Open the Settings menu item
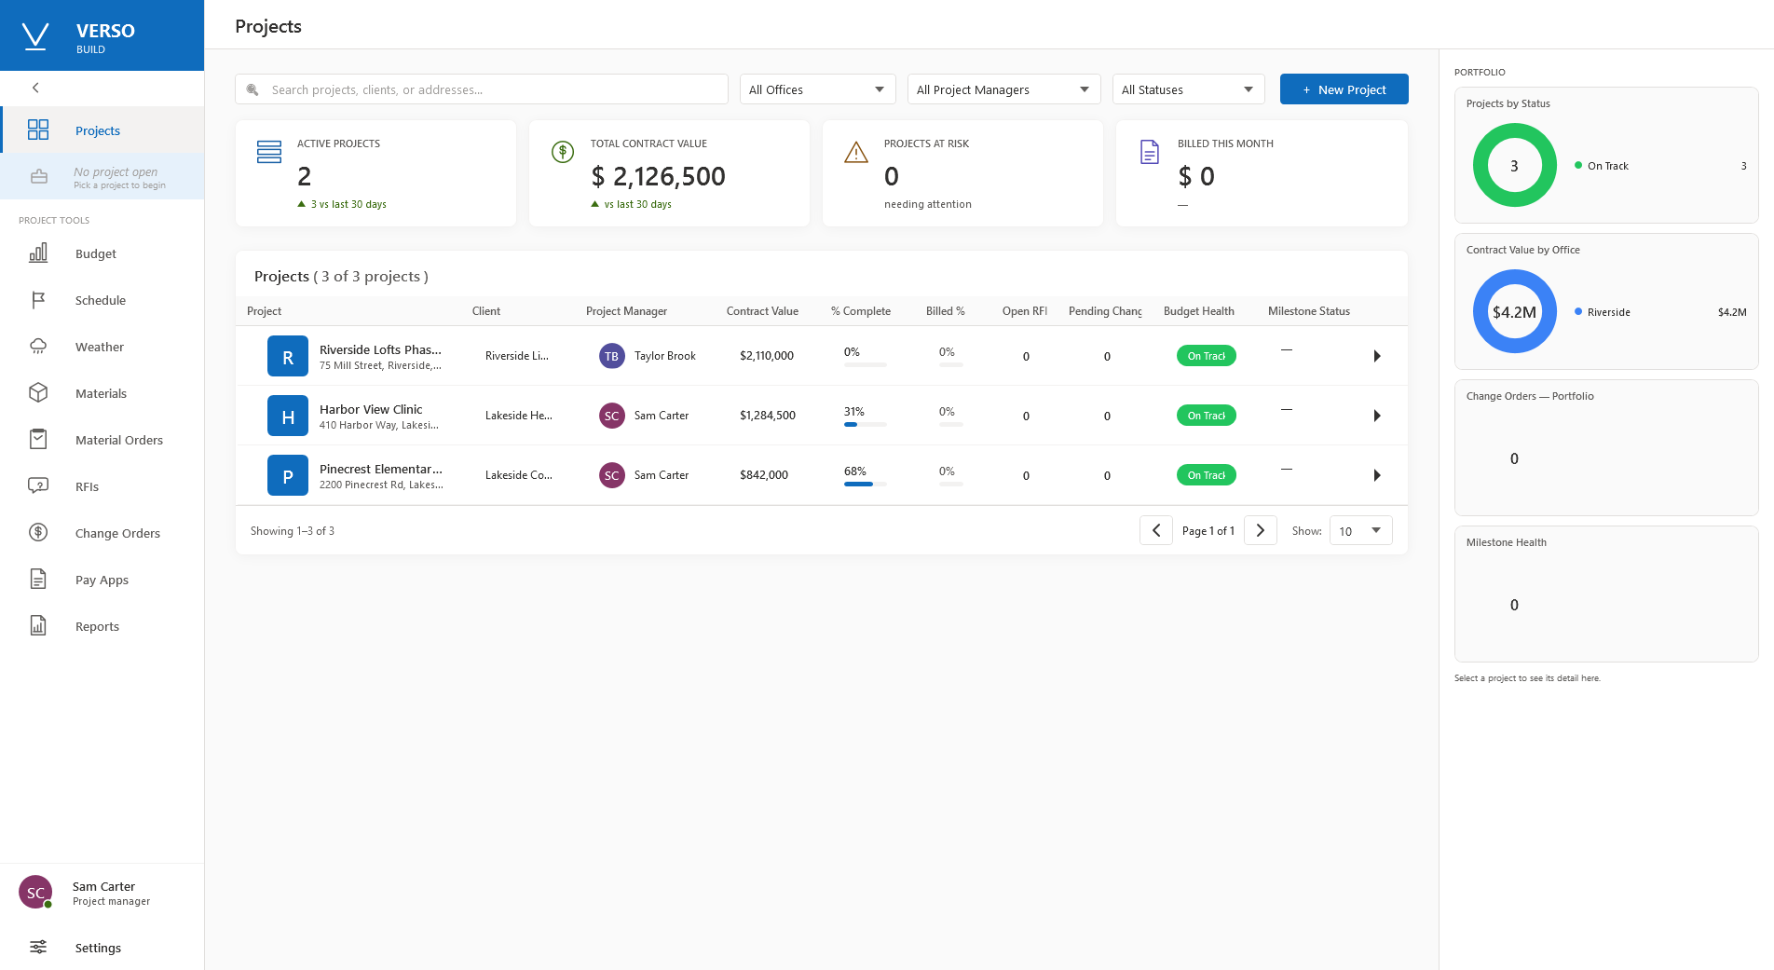 pos(102,948)
